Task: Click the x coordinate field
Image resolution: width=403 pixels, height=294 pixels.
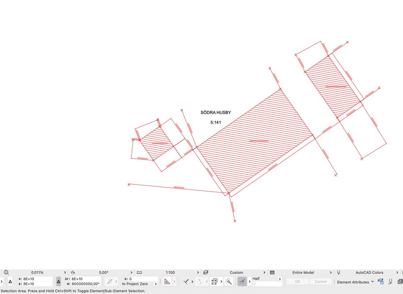Action: 38,279
